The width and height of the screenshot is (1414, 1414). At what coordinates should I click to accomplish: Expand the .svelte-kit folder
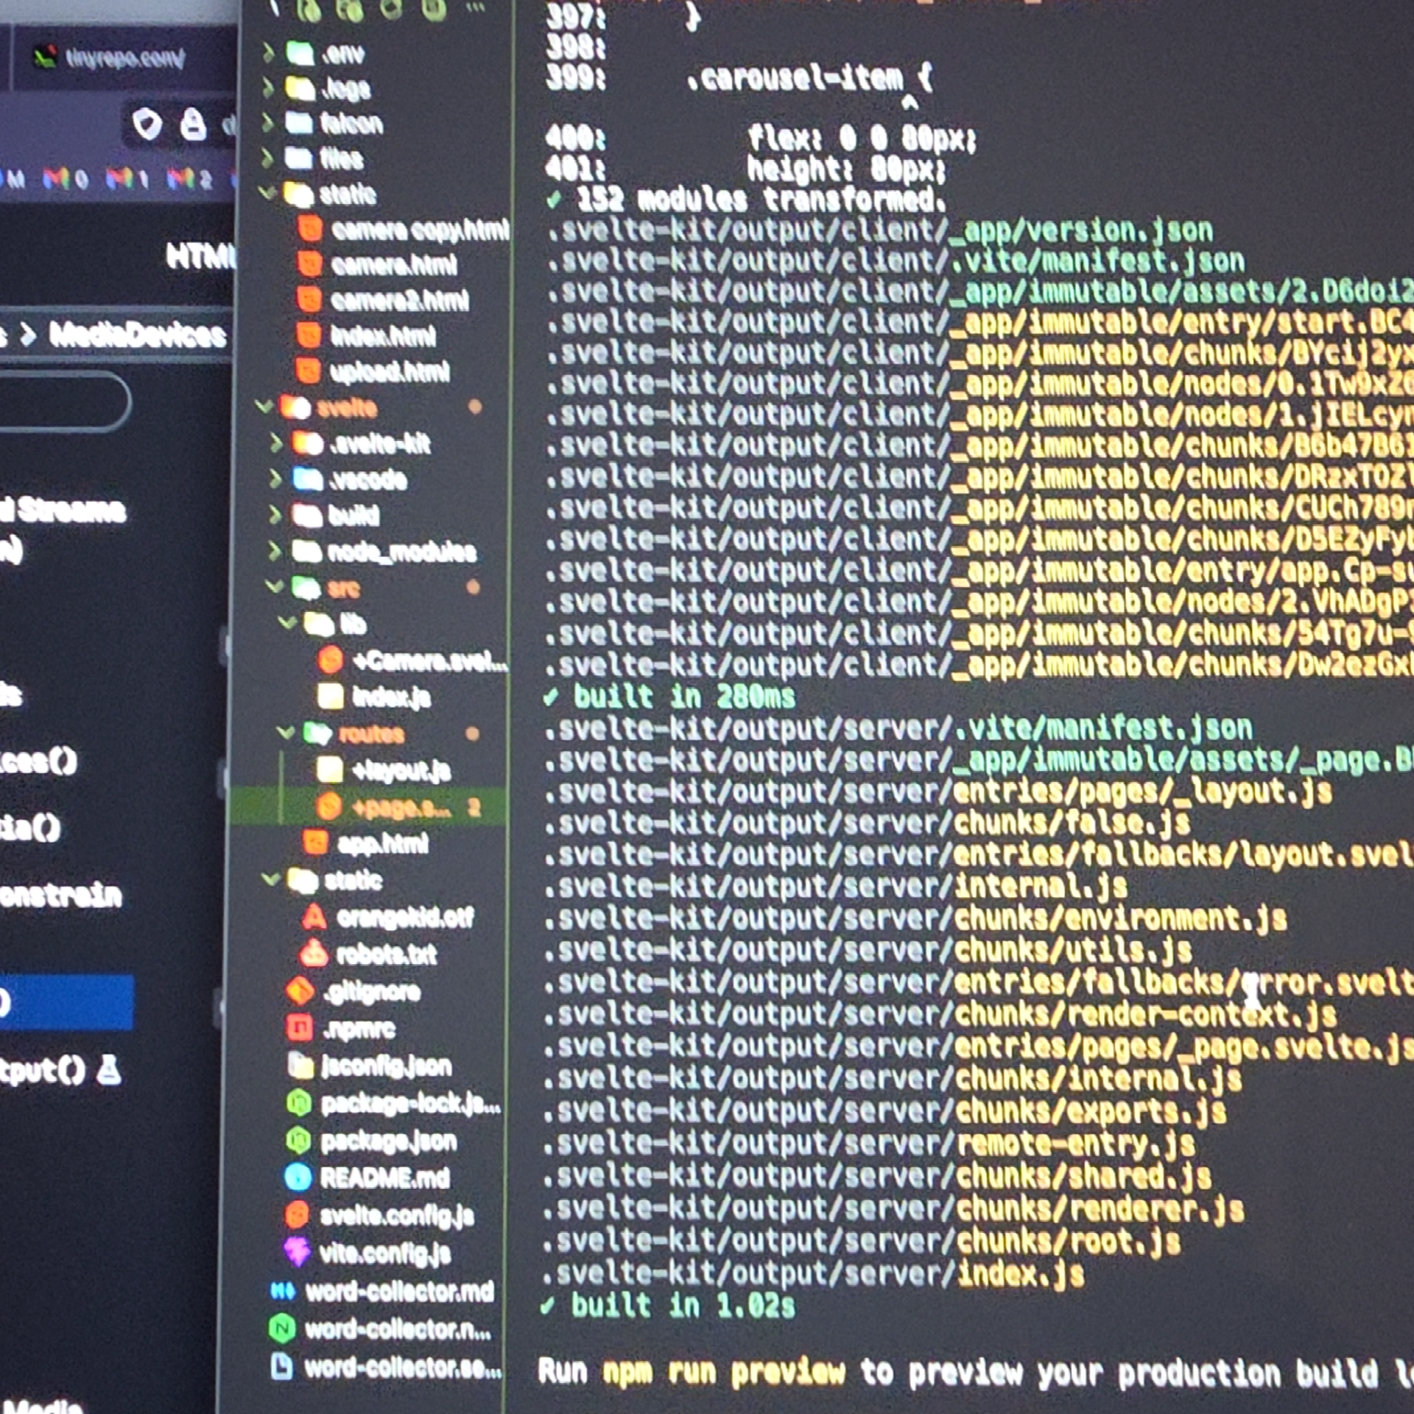pyautogui.click(x=379, y=443)
